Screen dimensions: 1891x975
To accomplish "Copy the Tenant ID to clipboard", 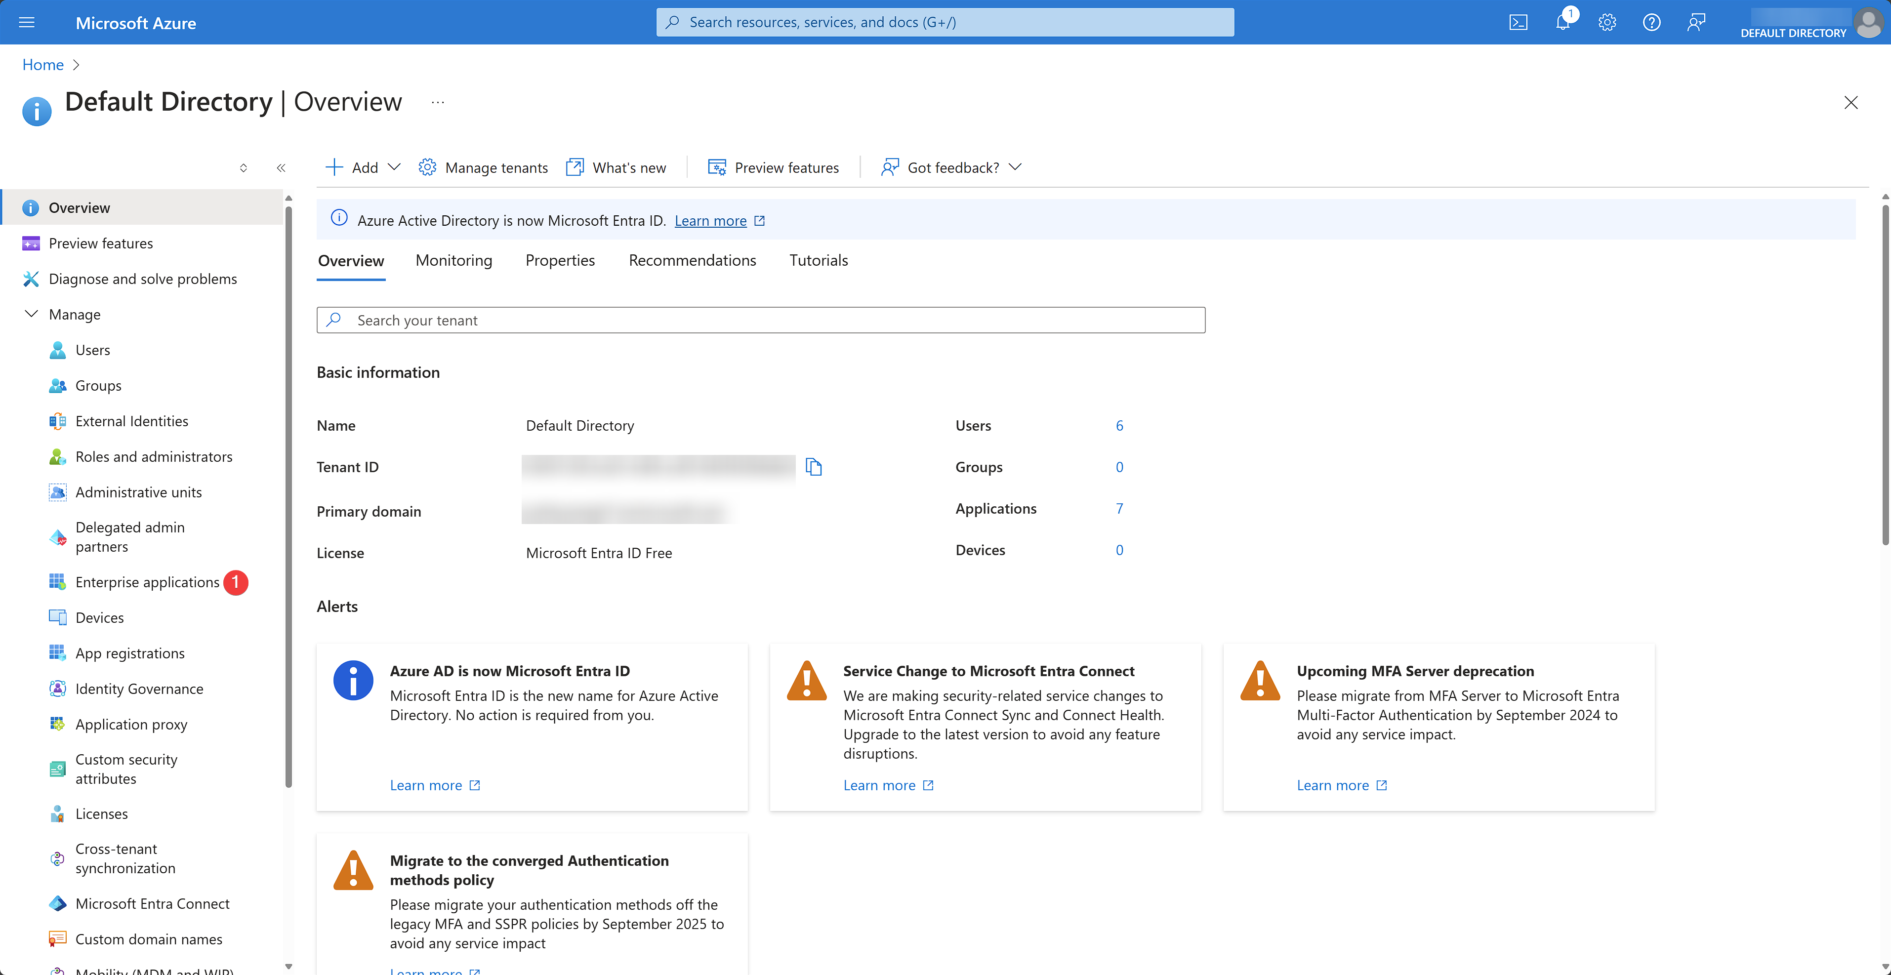I will click(x=814, y=467).
